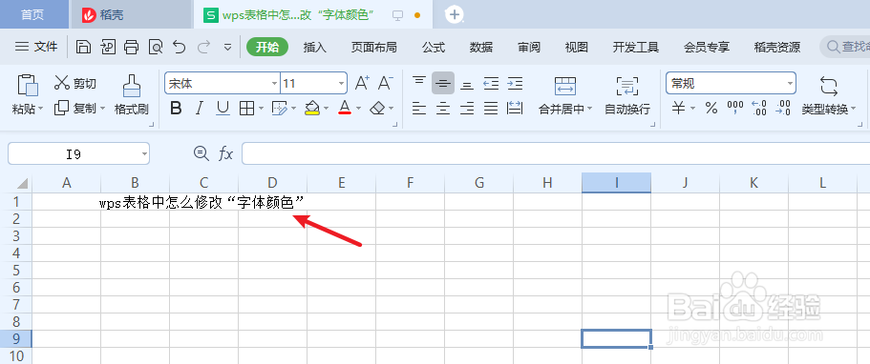Apply justify alignment
870x364 pixels.
[x=491, y=108]
